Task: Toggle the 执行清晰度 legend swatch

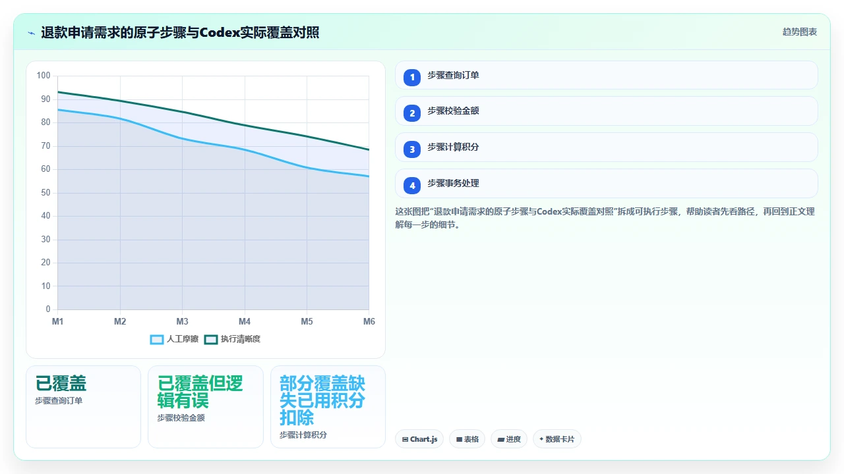Action: point(211,339)
